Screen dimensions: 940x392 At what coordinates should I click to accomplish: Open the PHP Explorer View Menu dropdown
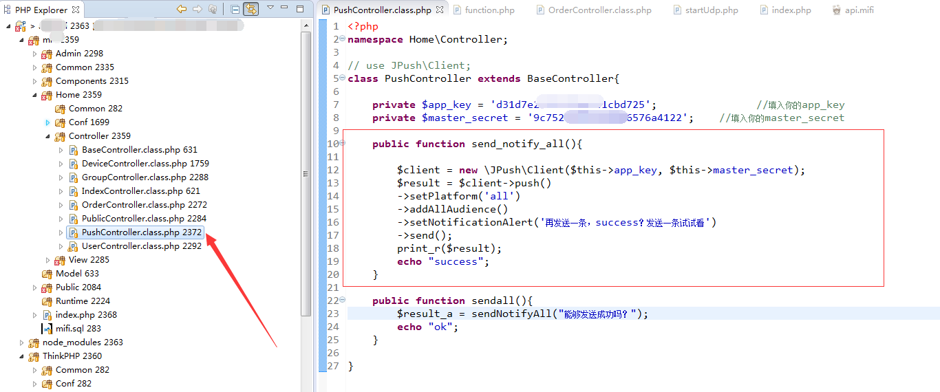click(x=270, y=8)
